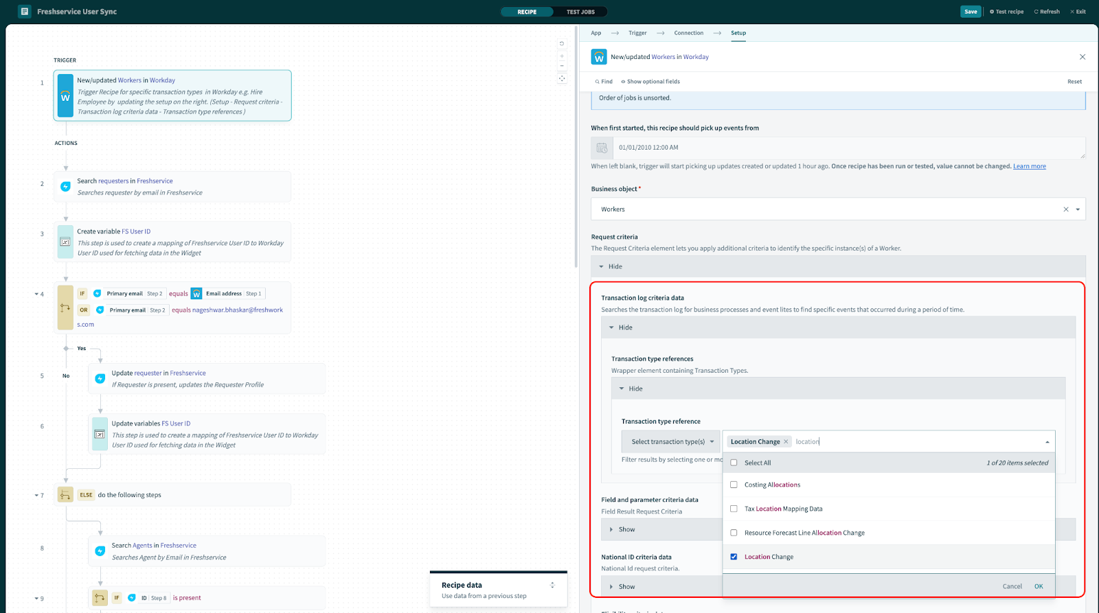Check Resource Forecast Line Allocation Change
This screenshot has width=1099, height=613.
tap(734, 533)
